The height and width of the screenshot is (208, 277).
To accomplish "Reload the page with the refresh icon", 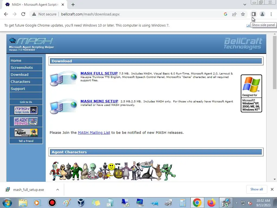I will tap(23, 14).
